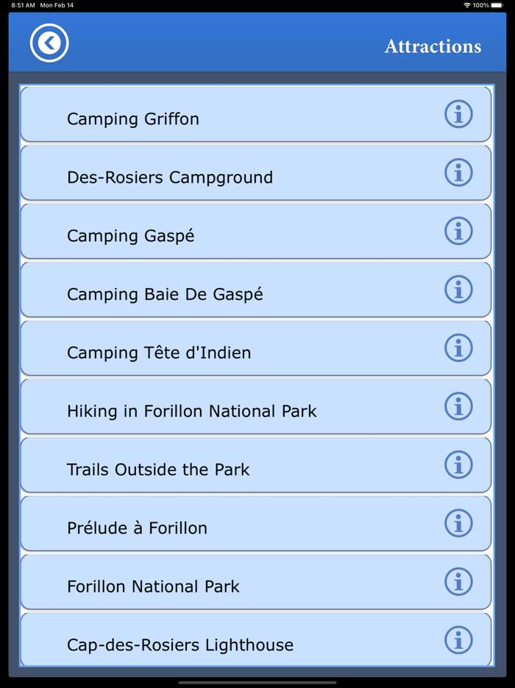Open details icon for Des-Rosiers Campground

[x=458, y=172]
